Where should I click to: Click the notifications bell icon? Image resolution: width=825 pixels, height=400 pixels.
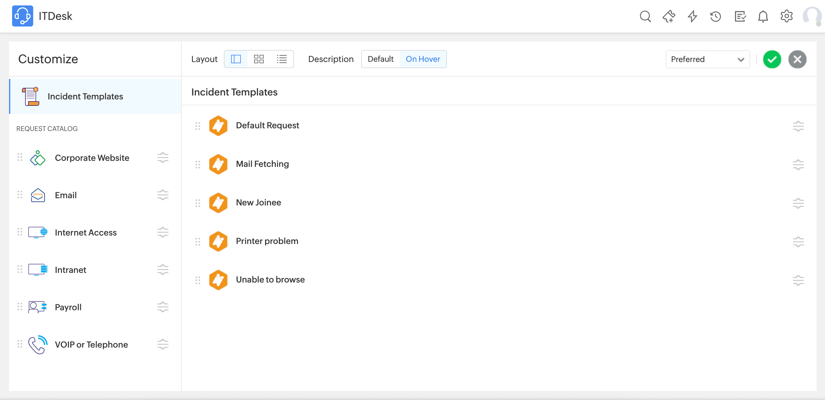point(763,16)
